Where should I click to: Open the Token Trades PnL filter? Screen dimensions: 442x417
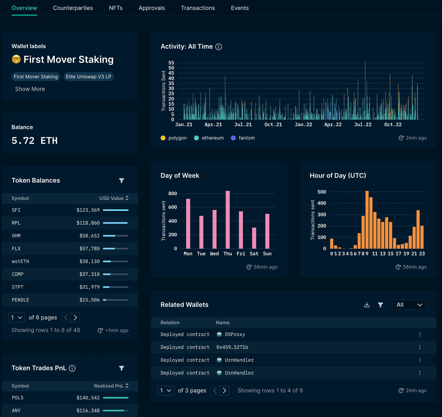(x=122, y=368)
